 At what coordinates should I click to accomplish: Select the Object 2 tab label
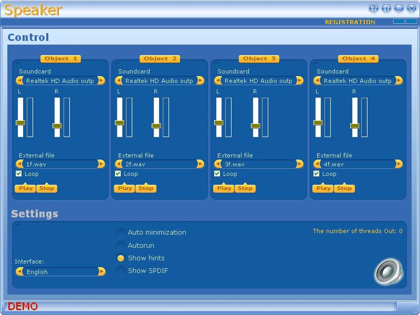tap(160, 58)
